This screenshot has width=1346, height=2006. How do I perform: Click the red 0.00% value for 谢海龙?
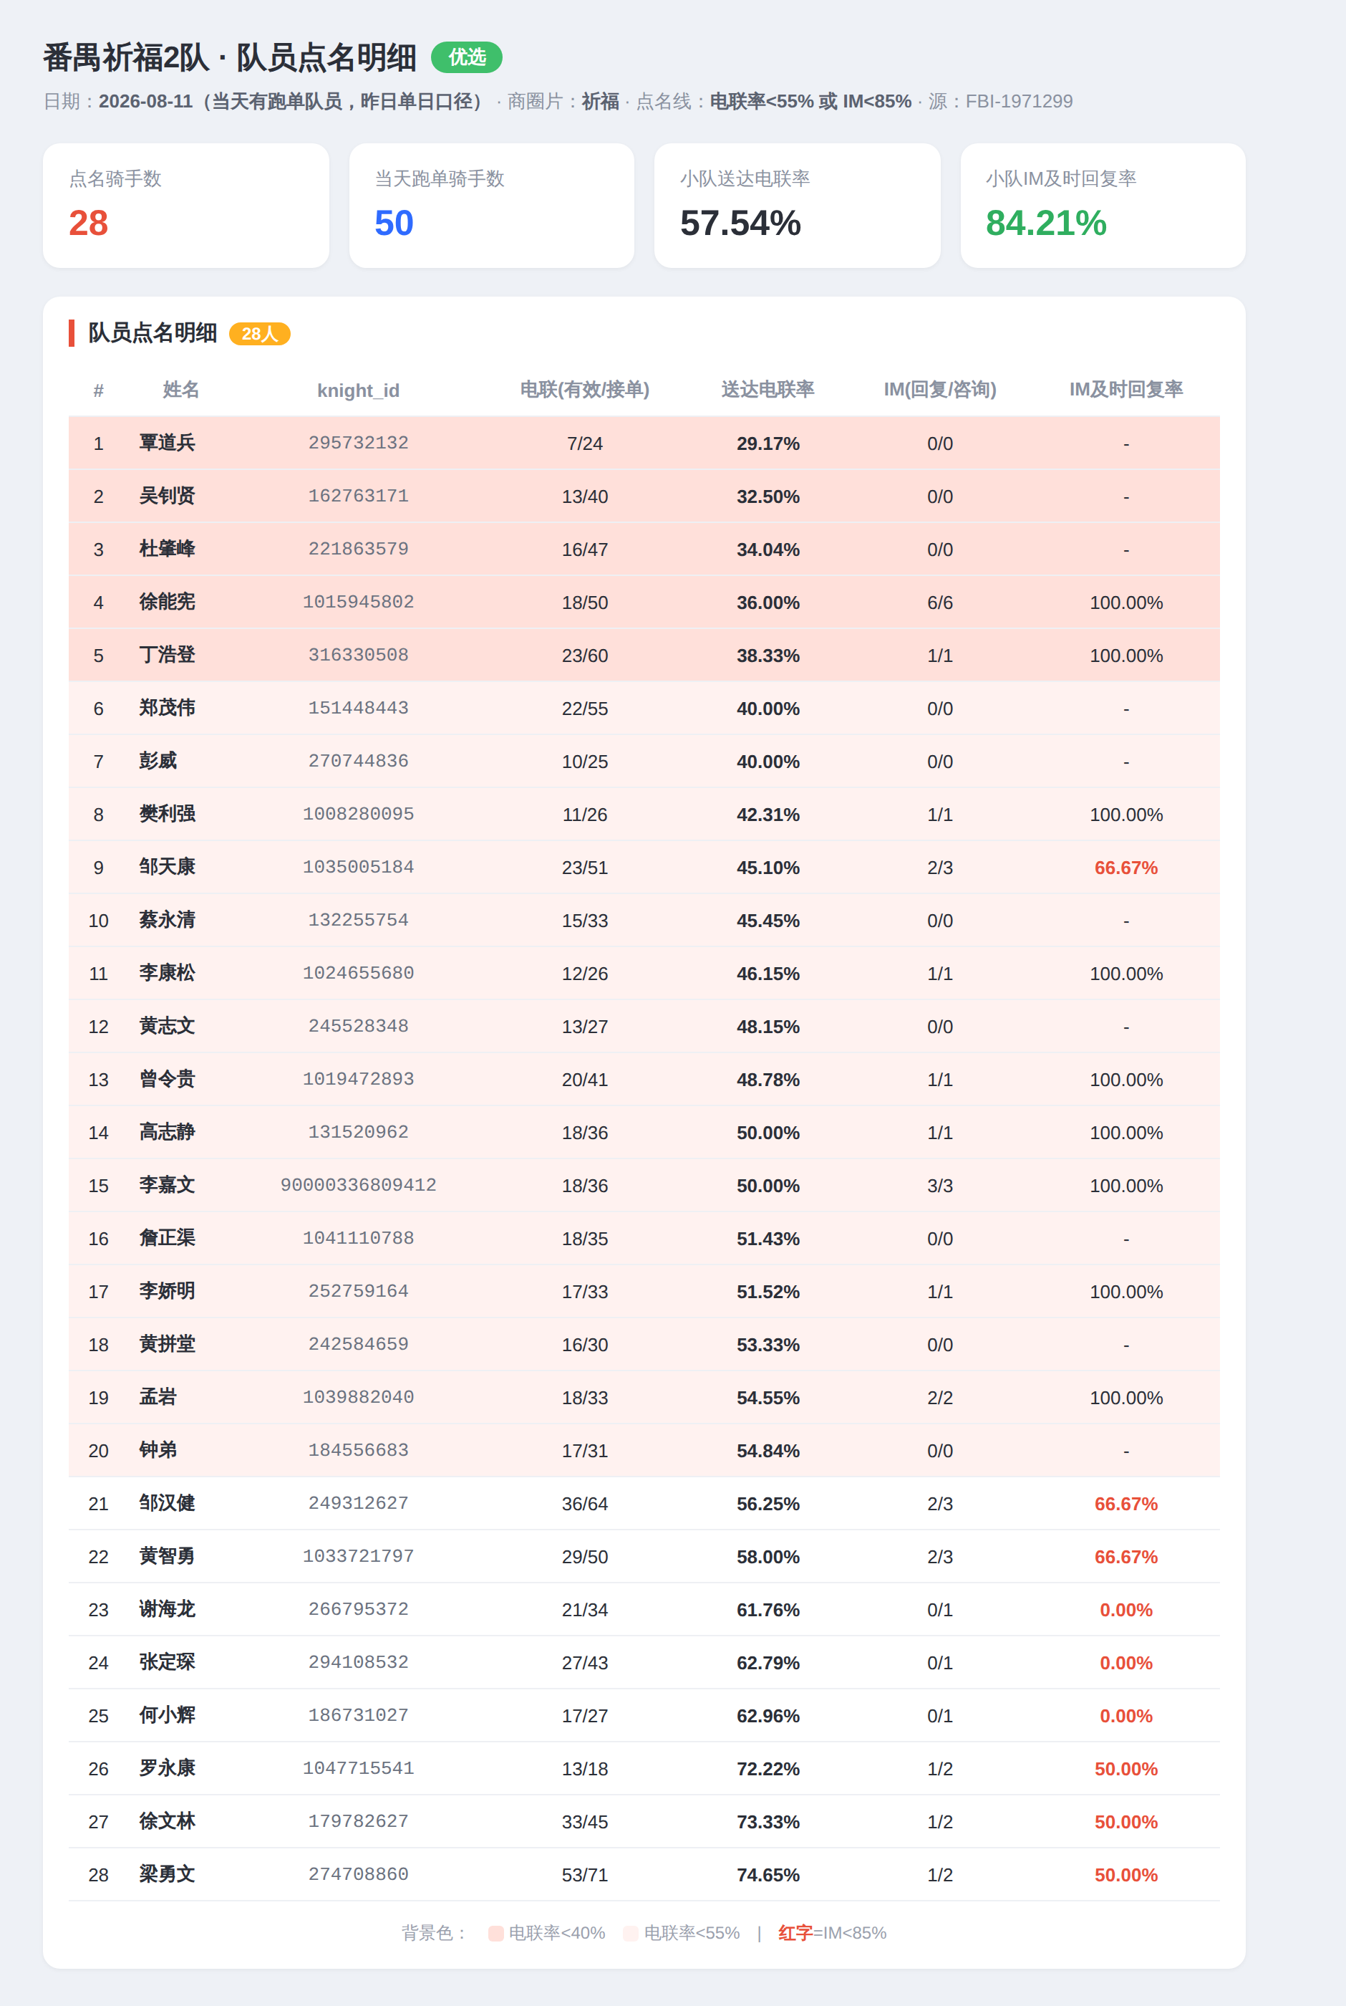click(1125, 1609)
